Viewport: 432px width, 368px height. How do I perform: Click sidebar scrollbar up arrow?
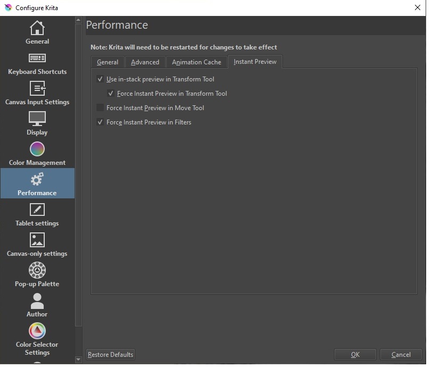[x=79, y=20]
